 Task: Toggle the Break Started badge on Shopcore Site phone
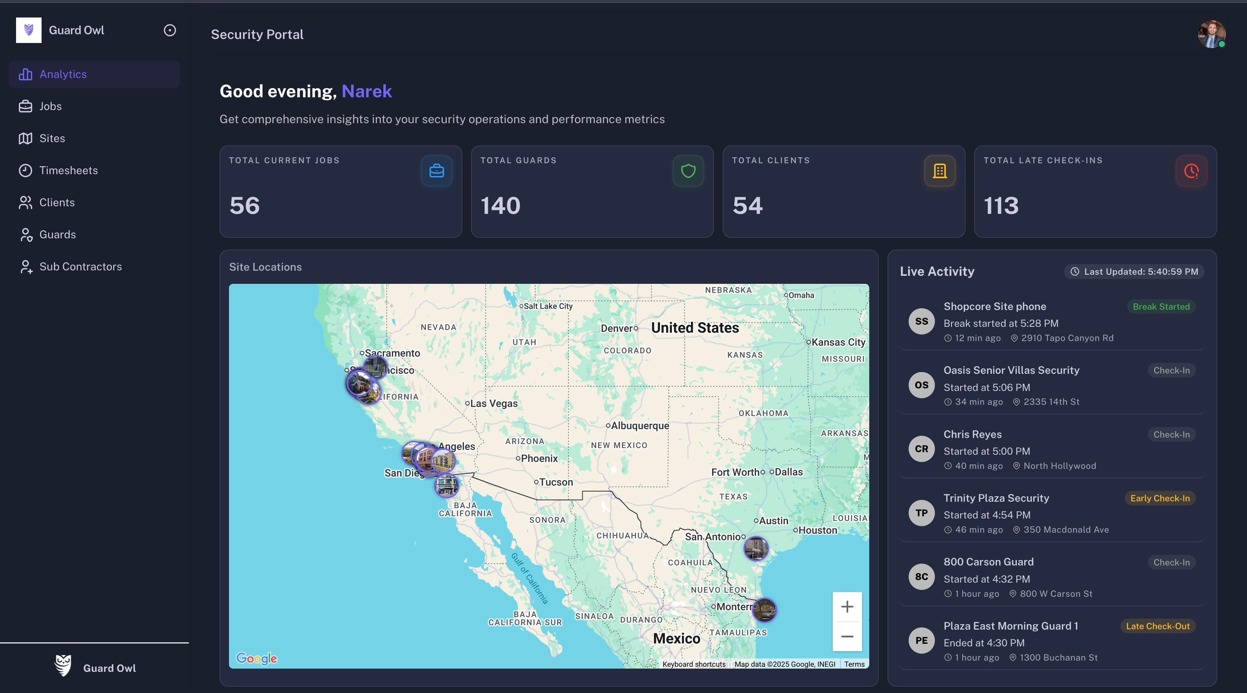pyautogui.click(x=1161, y=306)
